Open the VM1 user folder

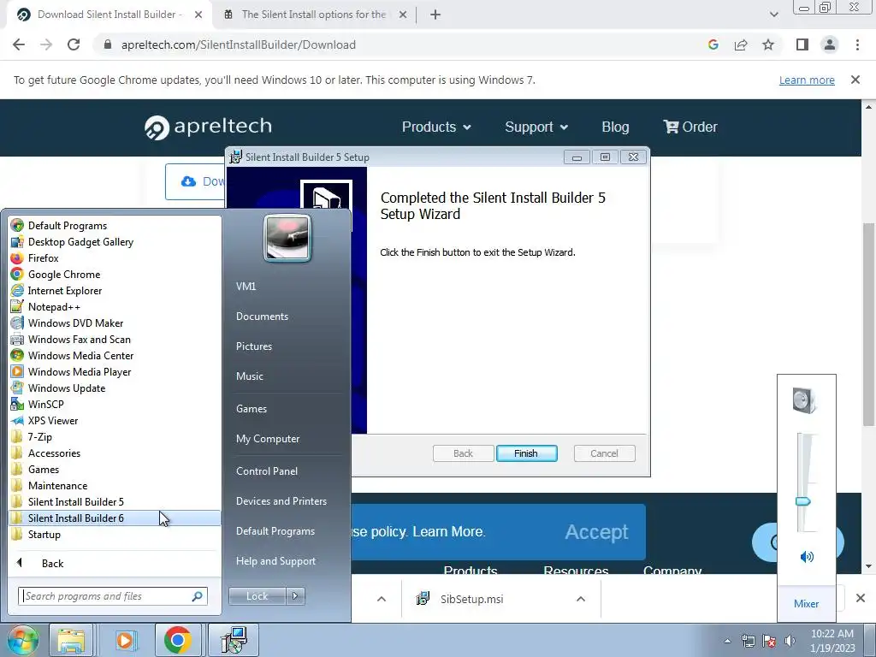(x=246, y=286)
